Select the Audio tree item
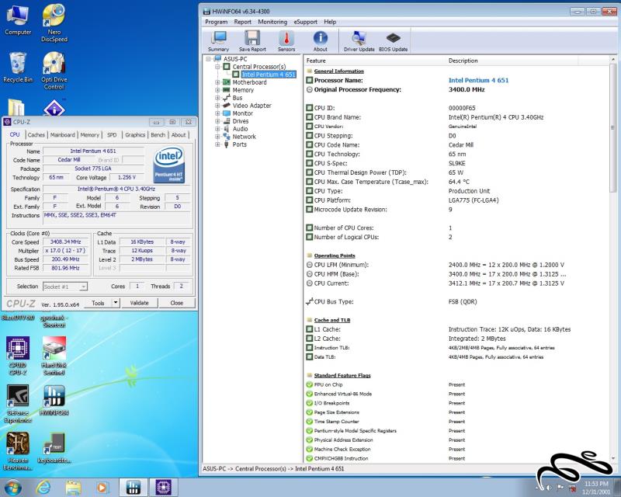The image size is (621, 497). click(x=240, y=129)
